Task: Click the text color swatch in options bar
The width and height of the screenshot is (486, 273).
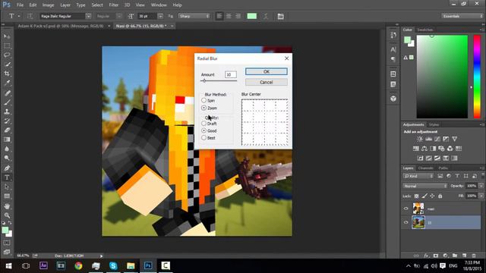Action: (x=251, y=16)
